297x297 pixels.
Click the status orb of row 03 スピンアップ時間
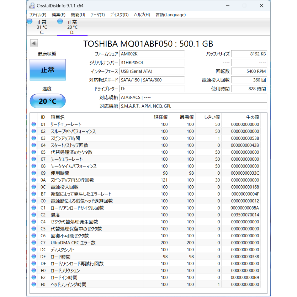(x=34, y=138)
